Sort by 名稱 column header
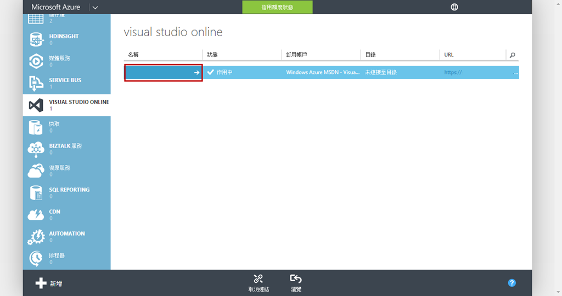 tap(133, 55)
